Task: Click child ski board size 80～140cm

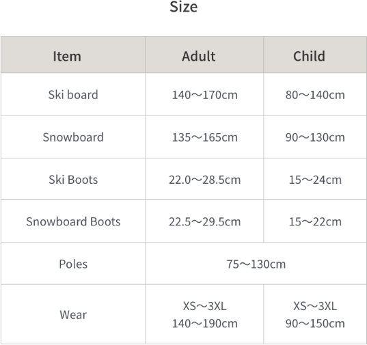Action: pyautogui.click(x=315, y=95)
